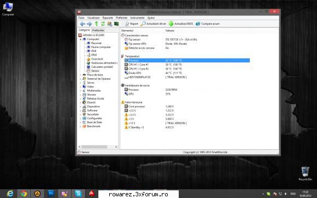Collapse the Computer tree node
The height and width of the screenshot is (198, 317).
tap(80, 39)
